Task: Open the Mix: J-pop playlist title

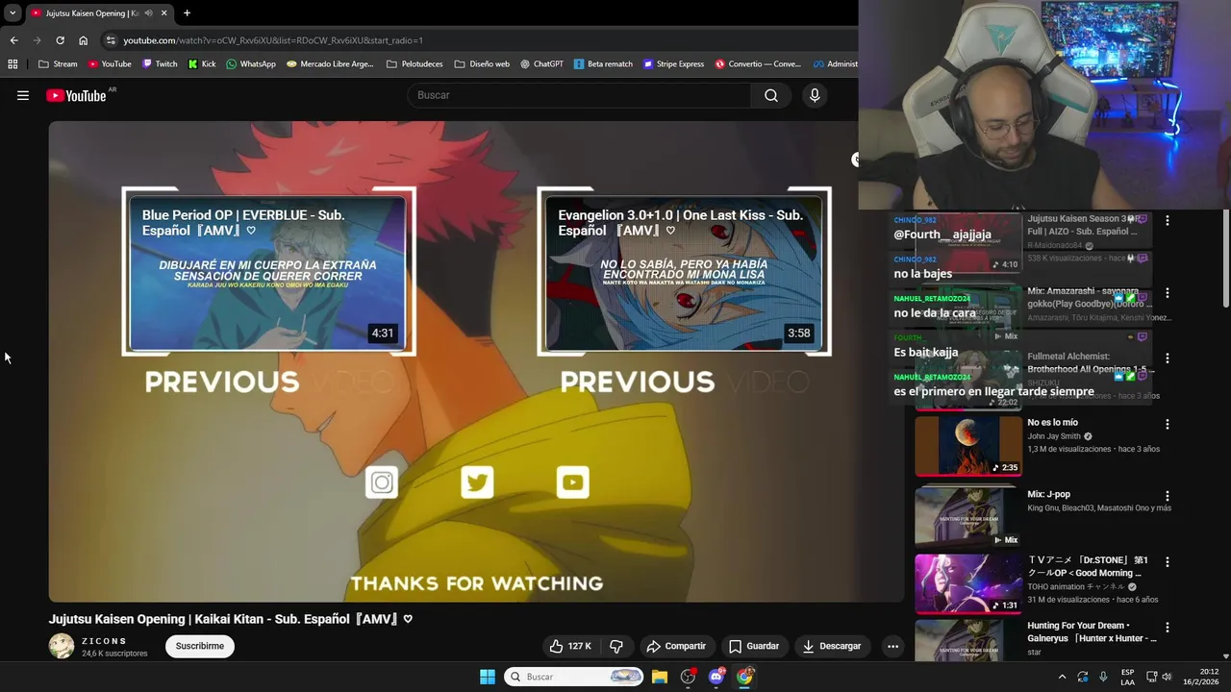Action: [1048, 494]
